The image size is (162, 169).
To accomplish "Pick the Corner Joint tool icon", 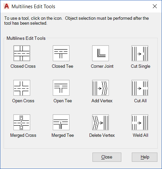I will [100, 53].
